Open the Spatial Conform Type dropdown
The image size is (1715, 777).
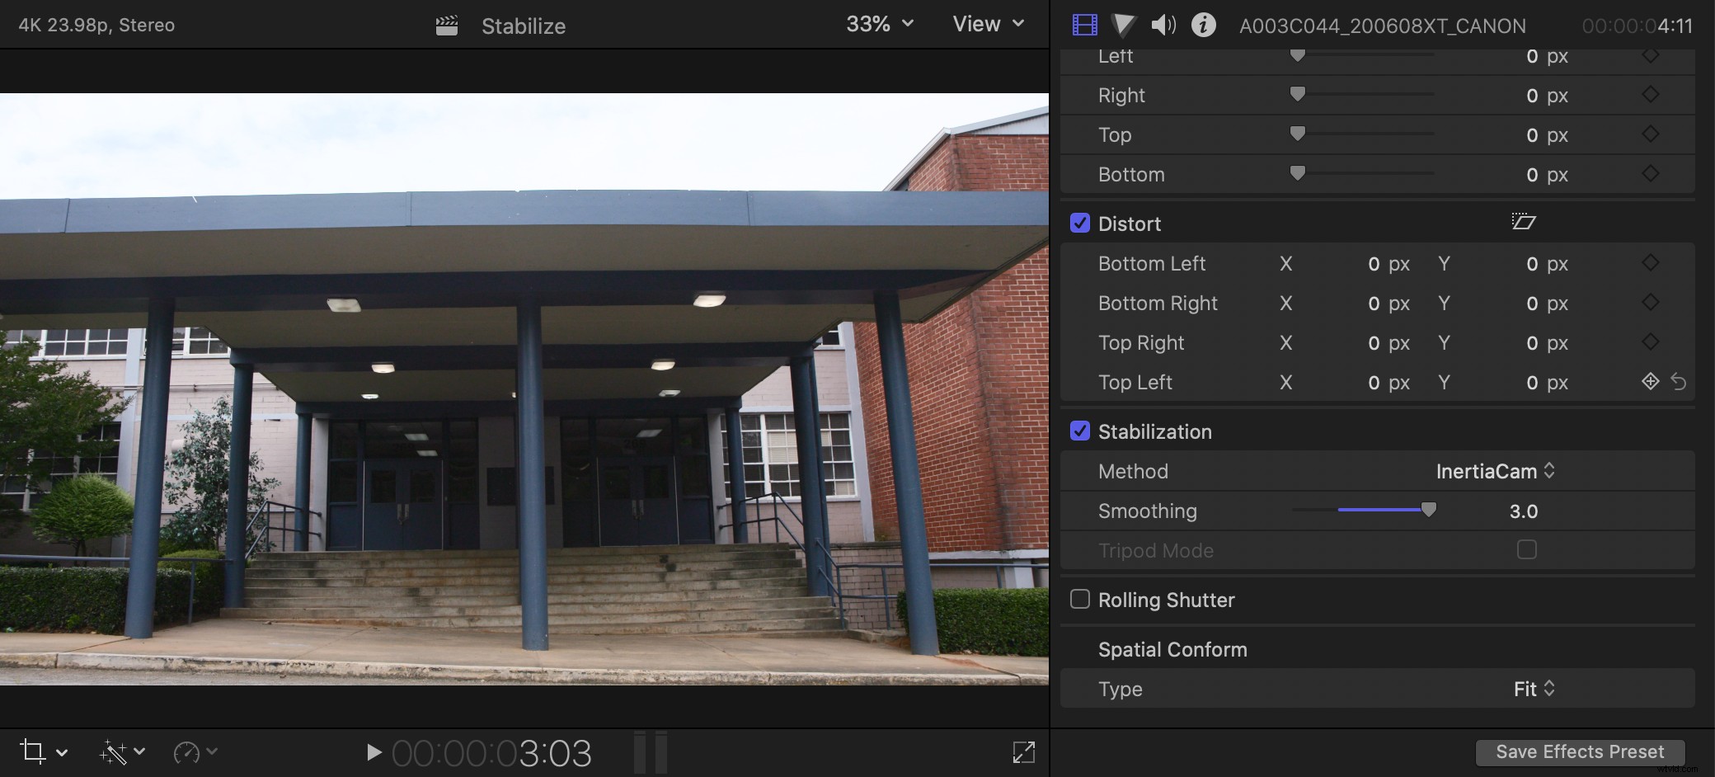[x=1532, y=689]
